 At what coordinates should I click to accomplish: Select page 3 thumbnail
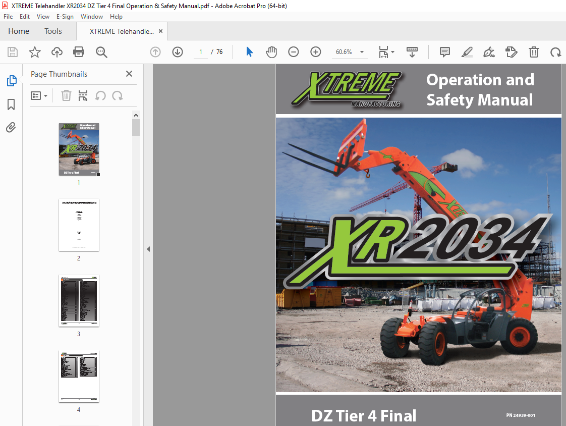click(79, 301)
